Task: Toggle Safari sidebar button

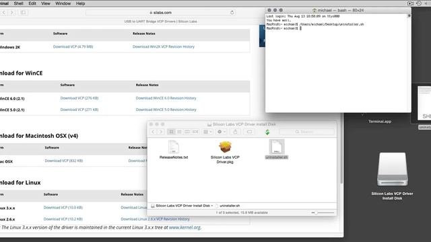Action: 24,13
